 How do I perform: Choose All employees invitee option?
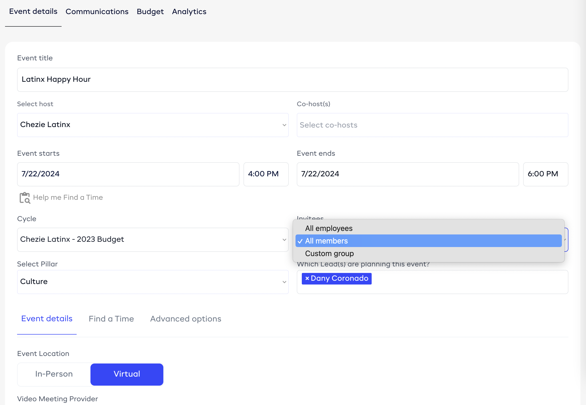click(328, 228)
